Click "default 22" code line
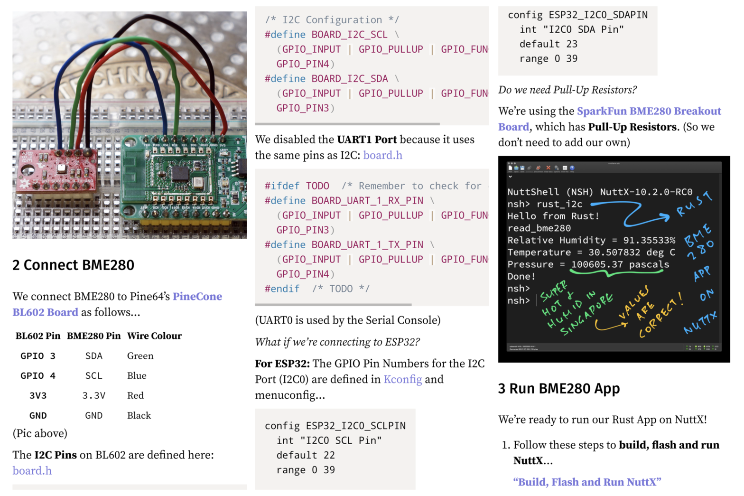This screenshot has width=744, height=496. click(x=306, y=455)
